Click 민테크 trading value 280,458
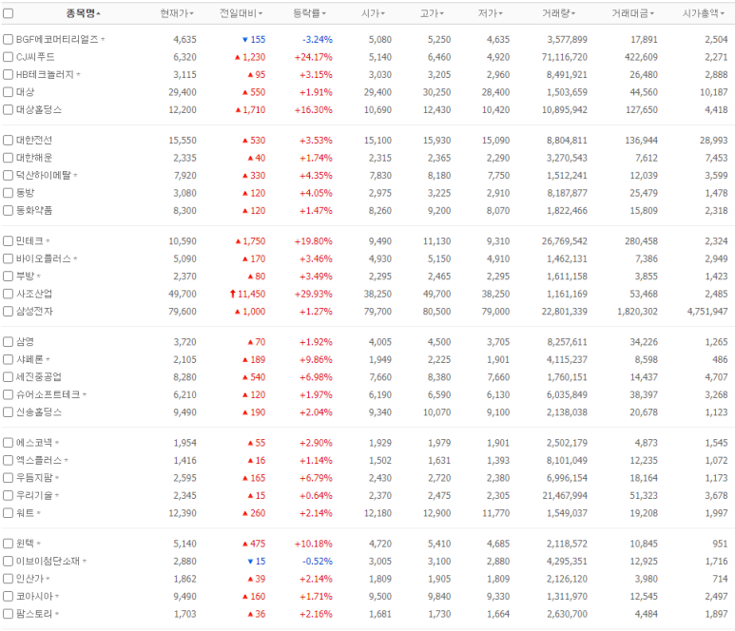 click(x=641, y=241)
